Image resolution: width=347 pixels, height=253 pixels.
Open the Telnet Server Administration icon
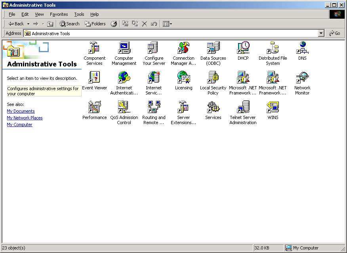(243, 107)
